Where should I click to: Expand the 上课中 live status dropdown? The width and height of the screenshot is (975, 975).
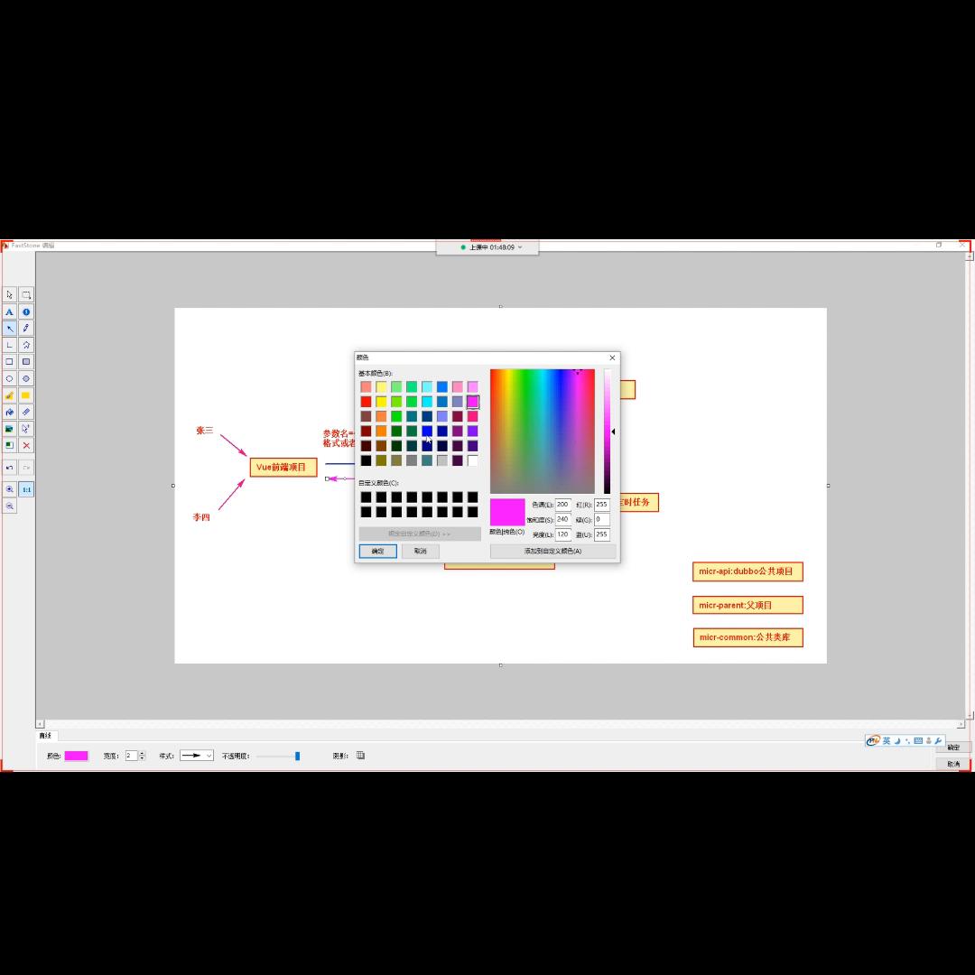pyautogui.click(x=520, y=247)
